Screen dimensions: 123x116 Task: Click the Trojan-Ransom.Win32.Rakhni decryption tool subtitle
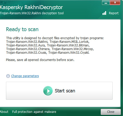coord(32,13)
